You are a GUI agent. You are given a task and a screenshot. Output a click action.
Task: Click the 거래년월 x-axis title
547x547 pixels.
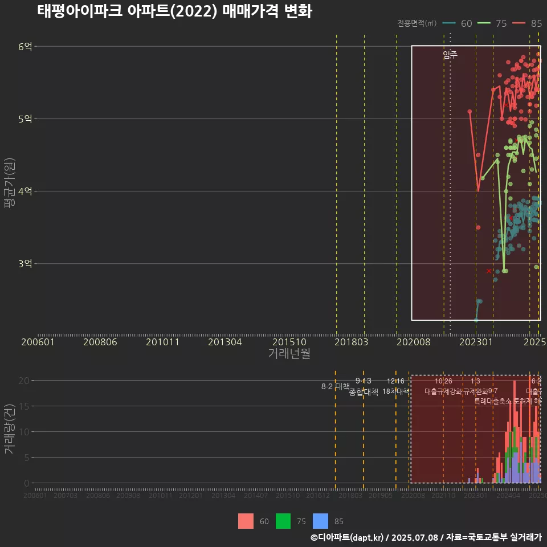tap(289, 353)
